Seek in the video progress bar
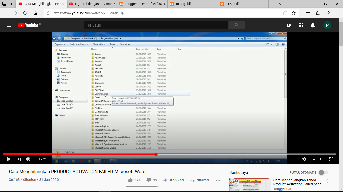The height and width of the screenshot is (192, 343). click(169, 154)
